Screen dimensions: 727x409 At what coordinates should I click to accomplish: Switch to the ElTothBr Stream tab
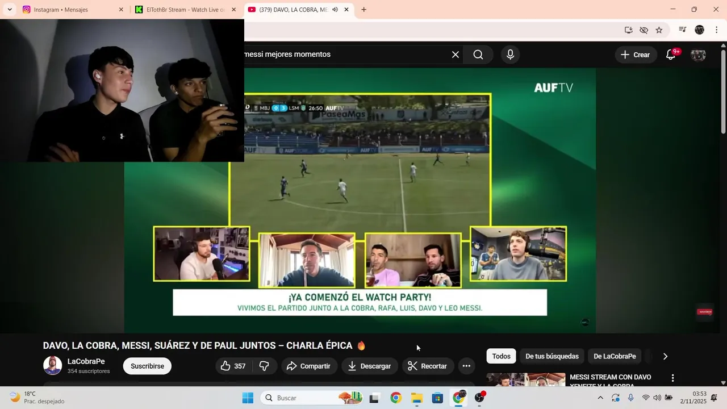(x=186, y=10)
